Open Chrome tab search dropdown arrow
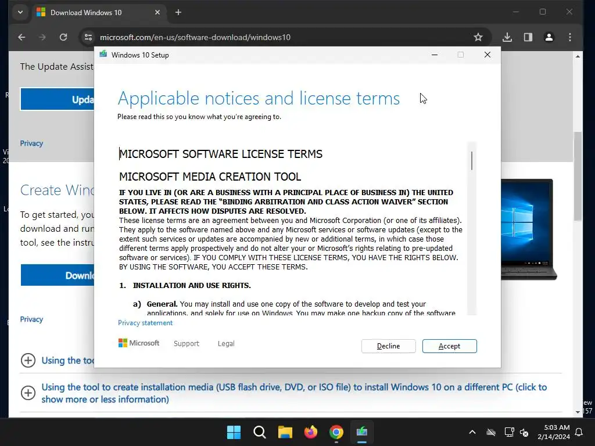Image resolution: width=595 pixels, height=446 pixels. pos(20,13)
